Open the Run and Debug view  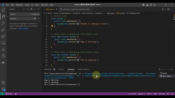(3, 30)
